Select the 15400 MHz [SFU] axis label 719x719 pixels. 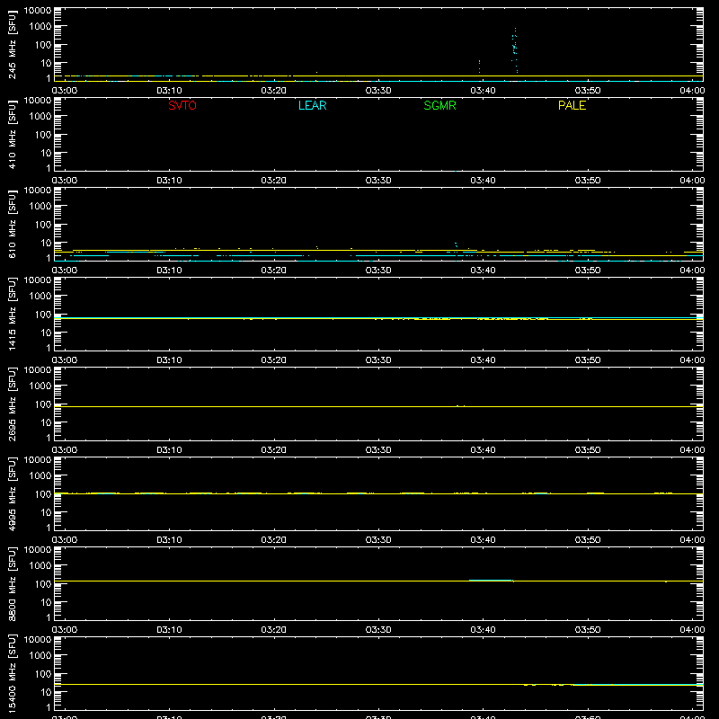coord(12,673)
